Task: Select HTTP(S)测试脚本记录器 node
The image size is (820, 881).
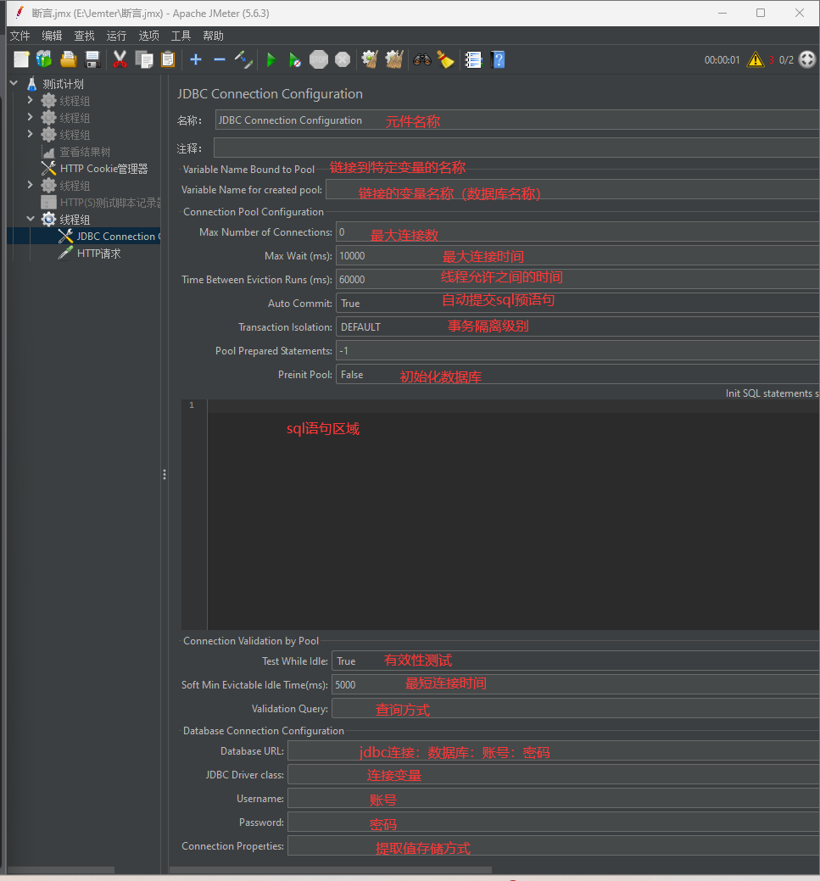Action: click(110, 203)
